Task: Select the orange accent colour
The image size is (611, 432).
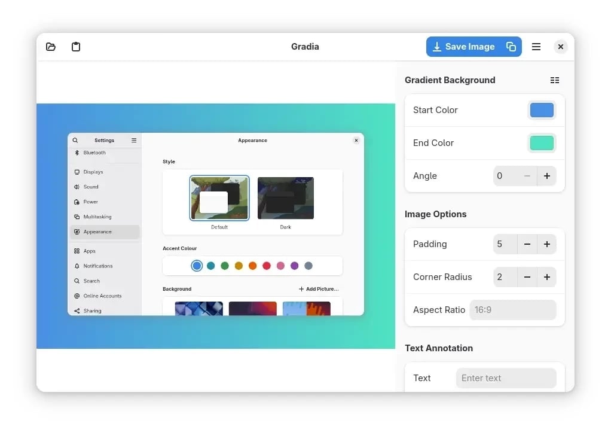Action: pyautogui.click(x=252, y=266)
